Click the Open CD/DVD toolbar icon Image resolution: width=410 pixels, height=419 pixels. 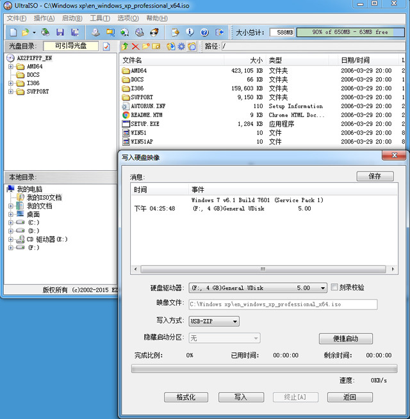click(x=45, y=33)
